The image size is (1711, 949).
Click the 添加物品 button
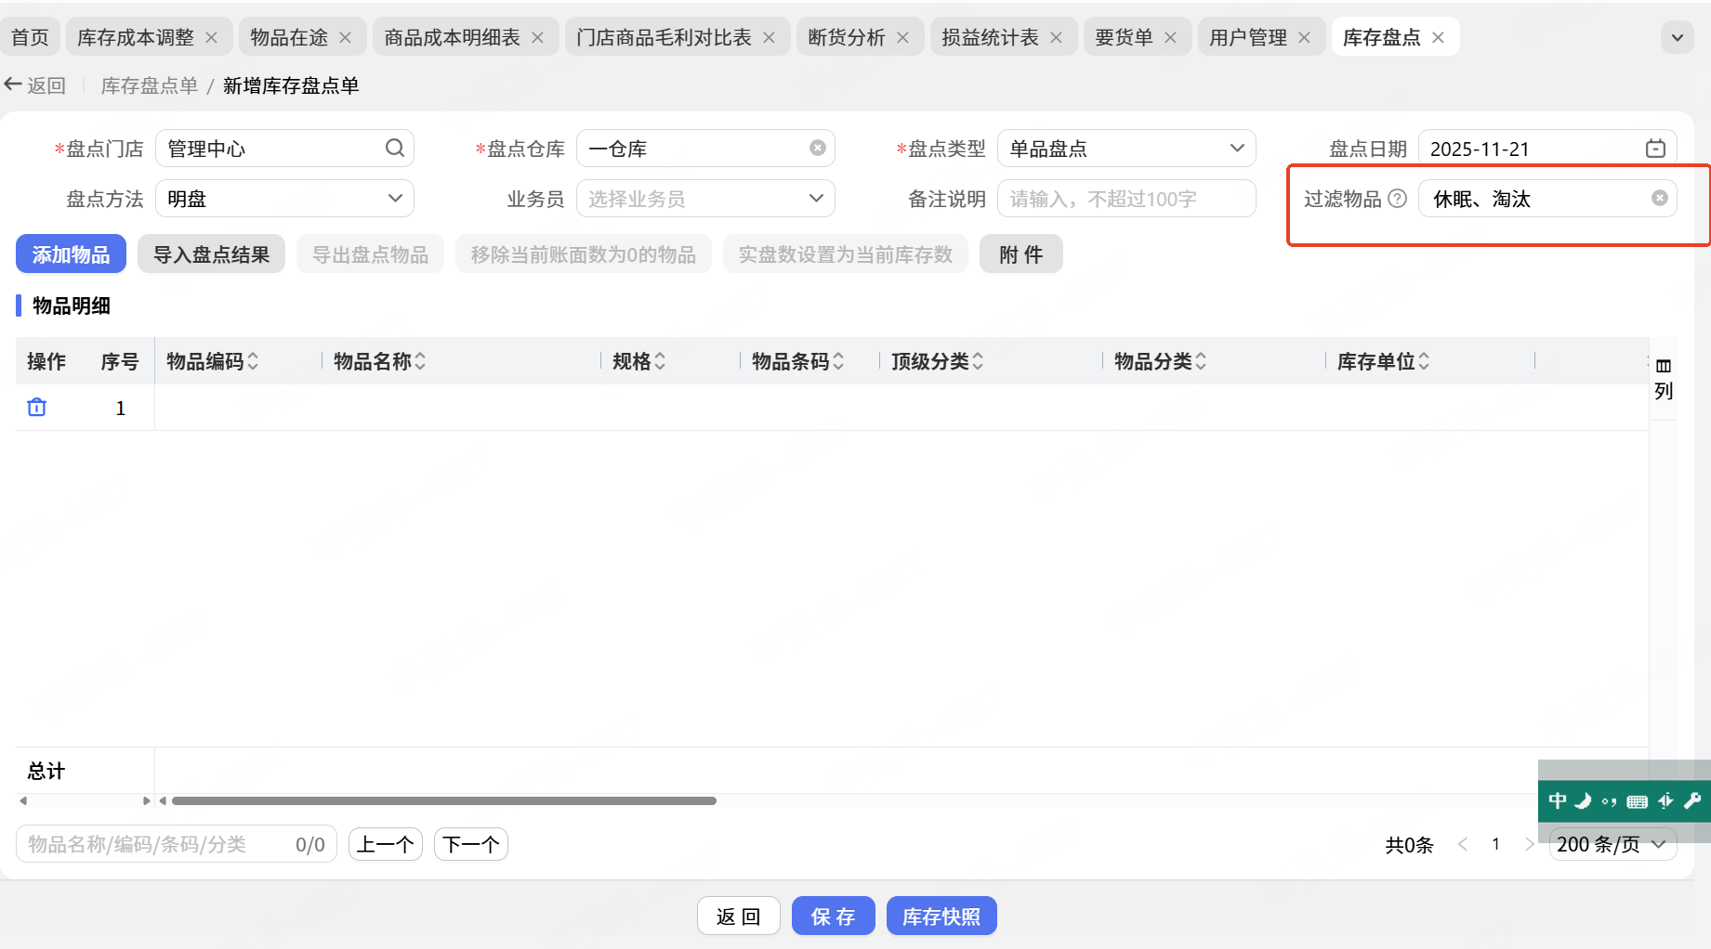71,254
